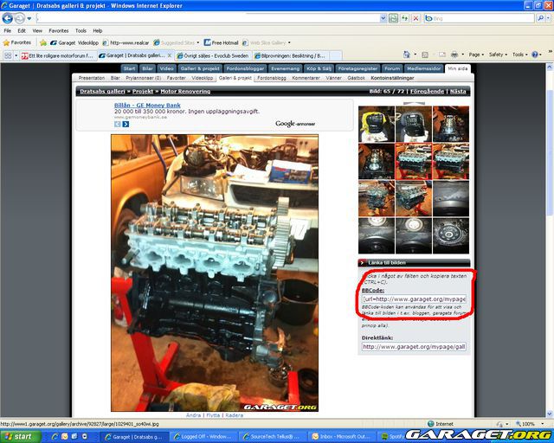
Task: Open the top-left engine thumbnail
Action: coord(377,124)
